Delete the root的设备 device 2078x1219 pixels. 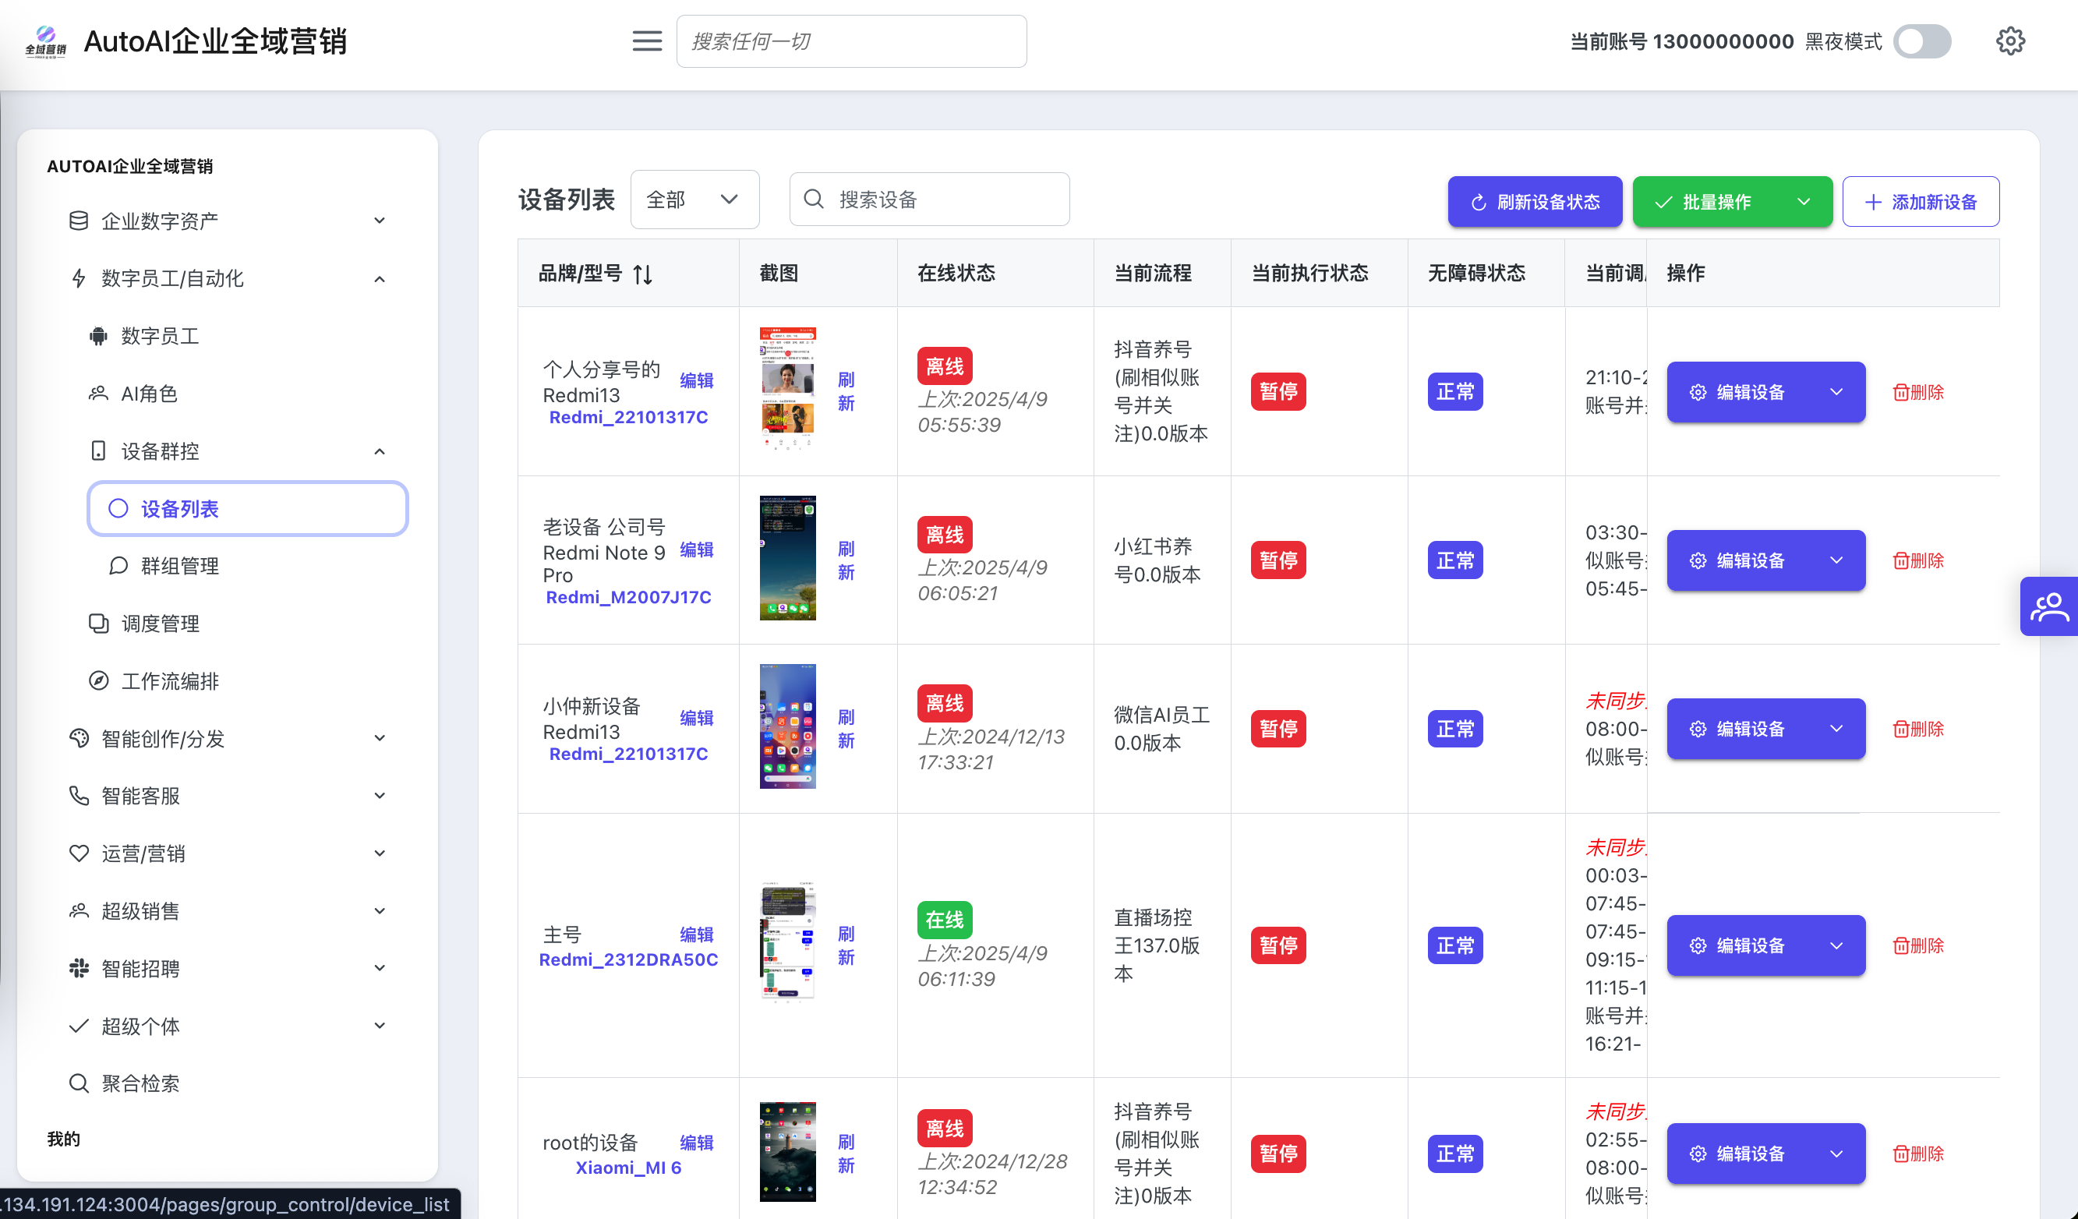(x=1918, y=1154)
